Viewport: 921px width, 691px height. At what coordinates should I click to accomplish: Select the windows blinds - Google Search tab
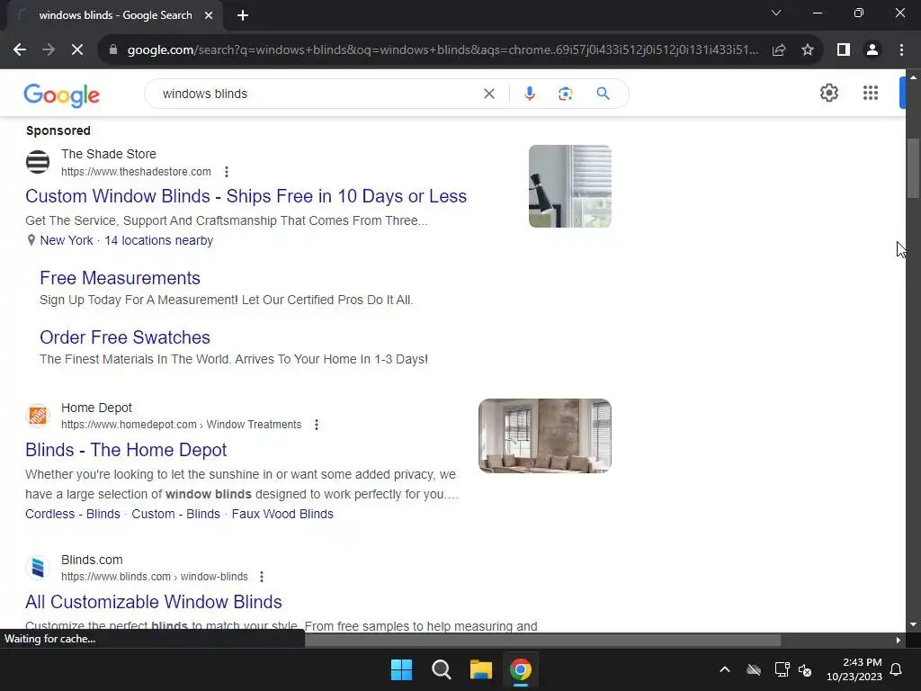(x=115, y=15)
